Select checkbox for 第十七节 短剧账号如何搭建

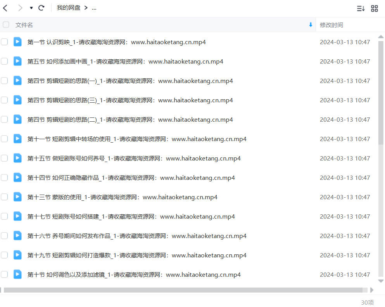coord(4,216)
